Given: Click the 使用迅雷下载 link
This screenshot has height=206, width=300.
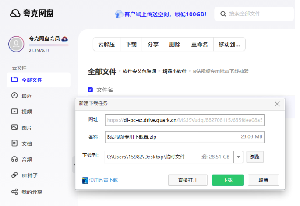Looking at the screenshot, I should 103,180.
